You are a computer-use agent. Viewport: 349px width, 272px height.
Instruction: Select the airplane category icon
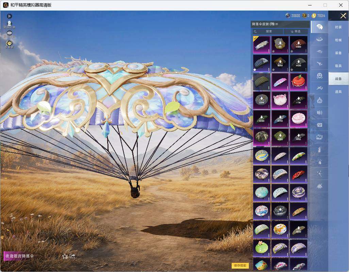coord(319,64)
